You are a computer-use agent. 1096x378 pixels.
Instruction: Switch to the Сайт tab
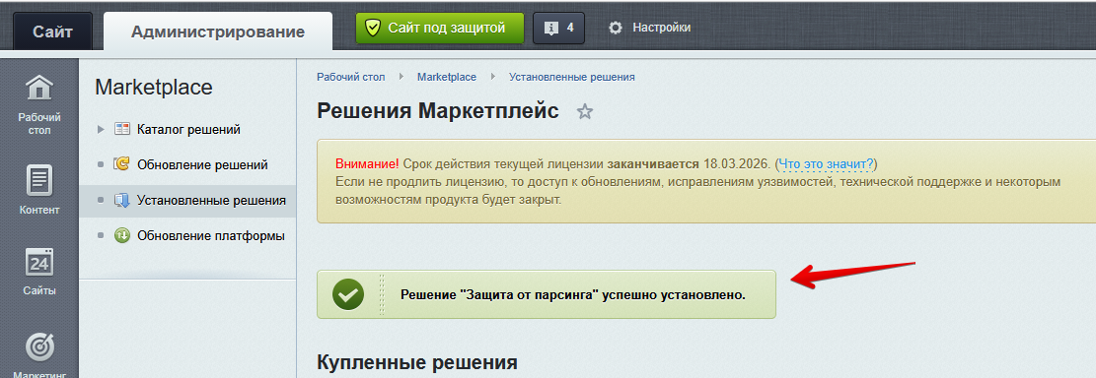pos(52,31)
